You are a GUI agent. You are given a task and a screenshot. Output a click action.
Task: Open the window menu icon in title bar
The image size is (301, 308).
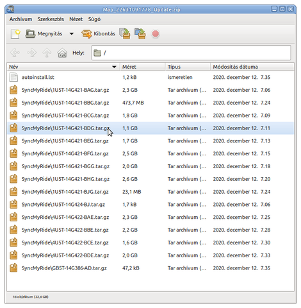(x=10, y=9)
